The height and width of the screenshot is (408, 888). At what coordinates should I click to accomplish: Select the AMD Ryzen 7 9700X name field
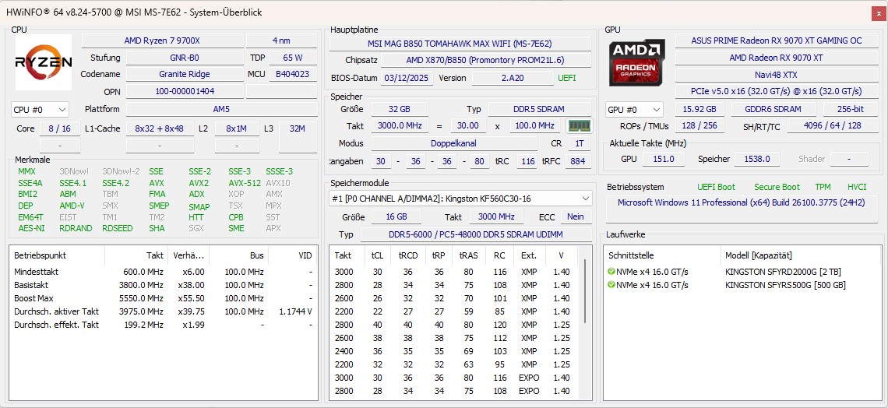pos(163,40)
